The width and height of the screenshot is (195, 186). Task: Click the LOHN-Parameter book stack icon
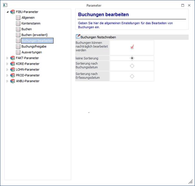pyautogui.click(x=13, y=70)
